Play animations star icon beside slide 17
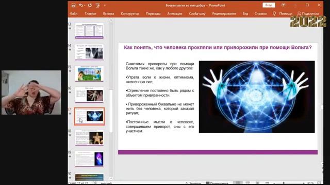This screenshot has width=330, height=185. point(70,114)
